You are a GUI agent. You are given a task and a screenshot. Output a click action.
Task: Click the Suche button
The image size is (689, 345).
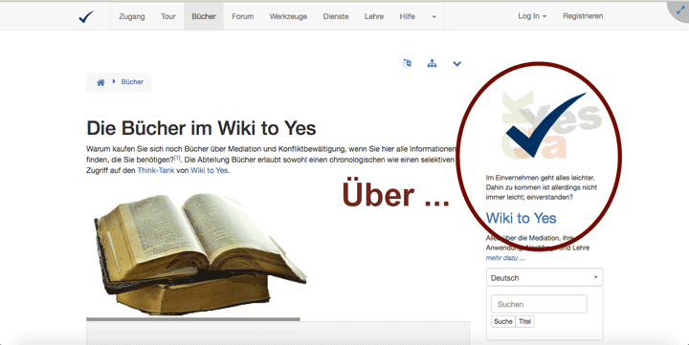503,321
